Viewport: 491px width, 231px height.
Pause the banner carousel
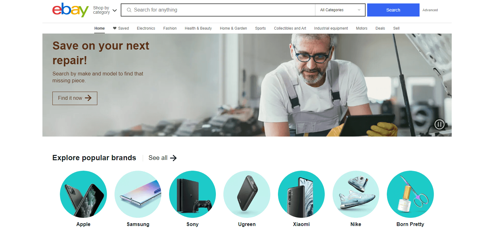pos(439,124)
